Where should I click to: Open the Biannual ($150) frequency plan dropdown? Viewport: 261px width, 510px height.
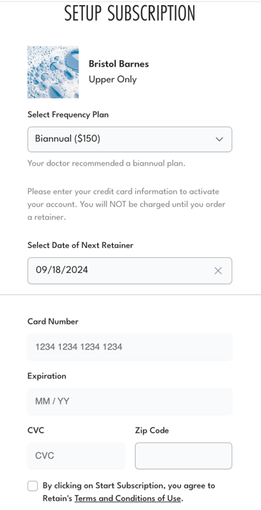pos(129,139)
